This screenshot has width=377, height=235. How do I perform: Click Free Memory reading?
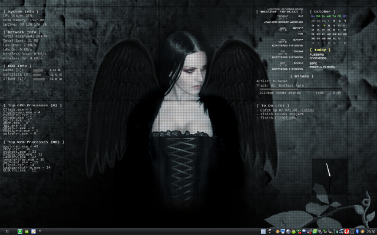coord(24,20)
